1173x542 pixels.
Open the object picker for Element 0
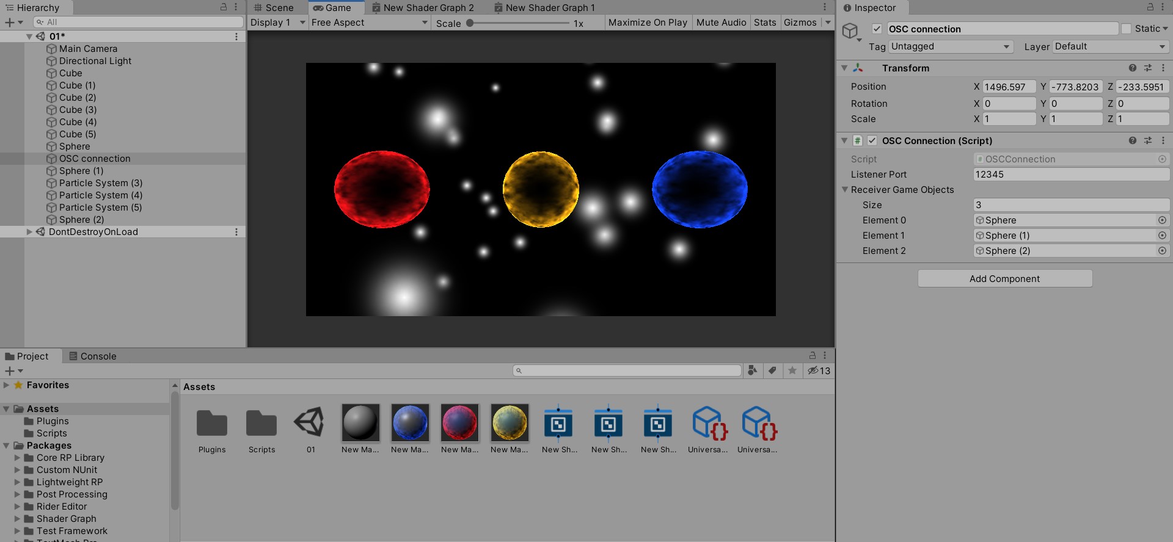[x=1162, y=220]
